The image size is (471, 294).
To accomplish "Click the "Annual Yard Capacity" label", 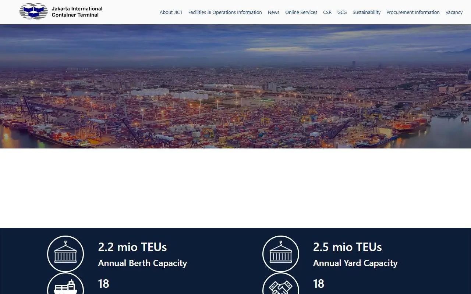I will [355, 263].
